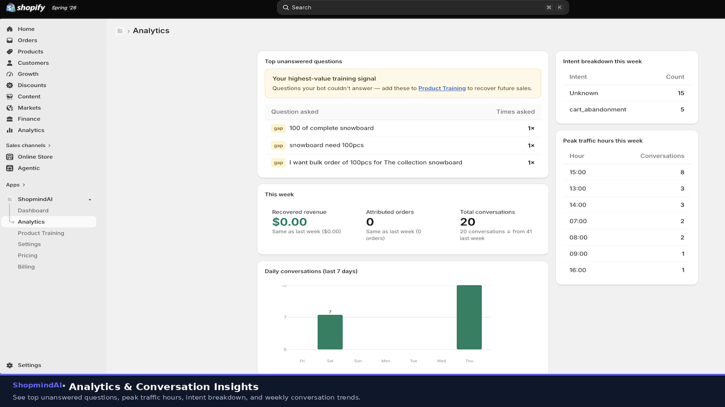Expand the Apps section chevron

pos(24,185)
